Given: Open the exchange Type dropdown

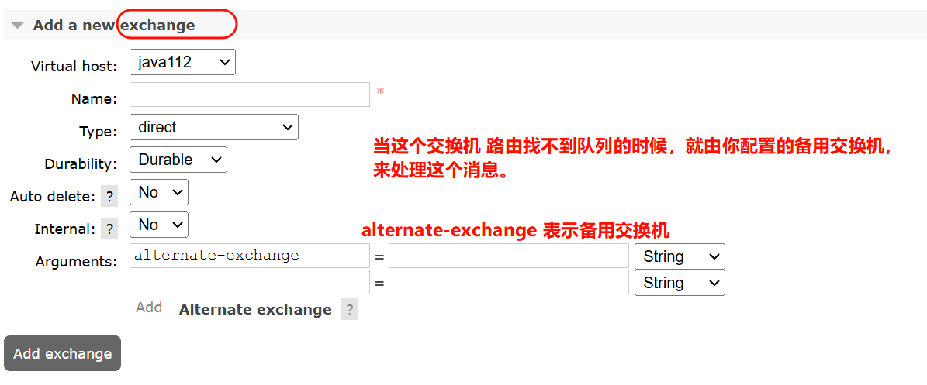Looking at the screenshot, I should click(213, 127).
